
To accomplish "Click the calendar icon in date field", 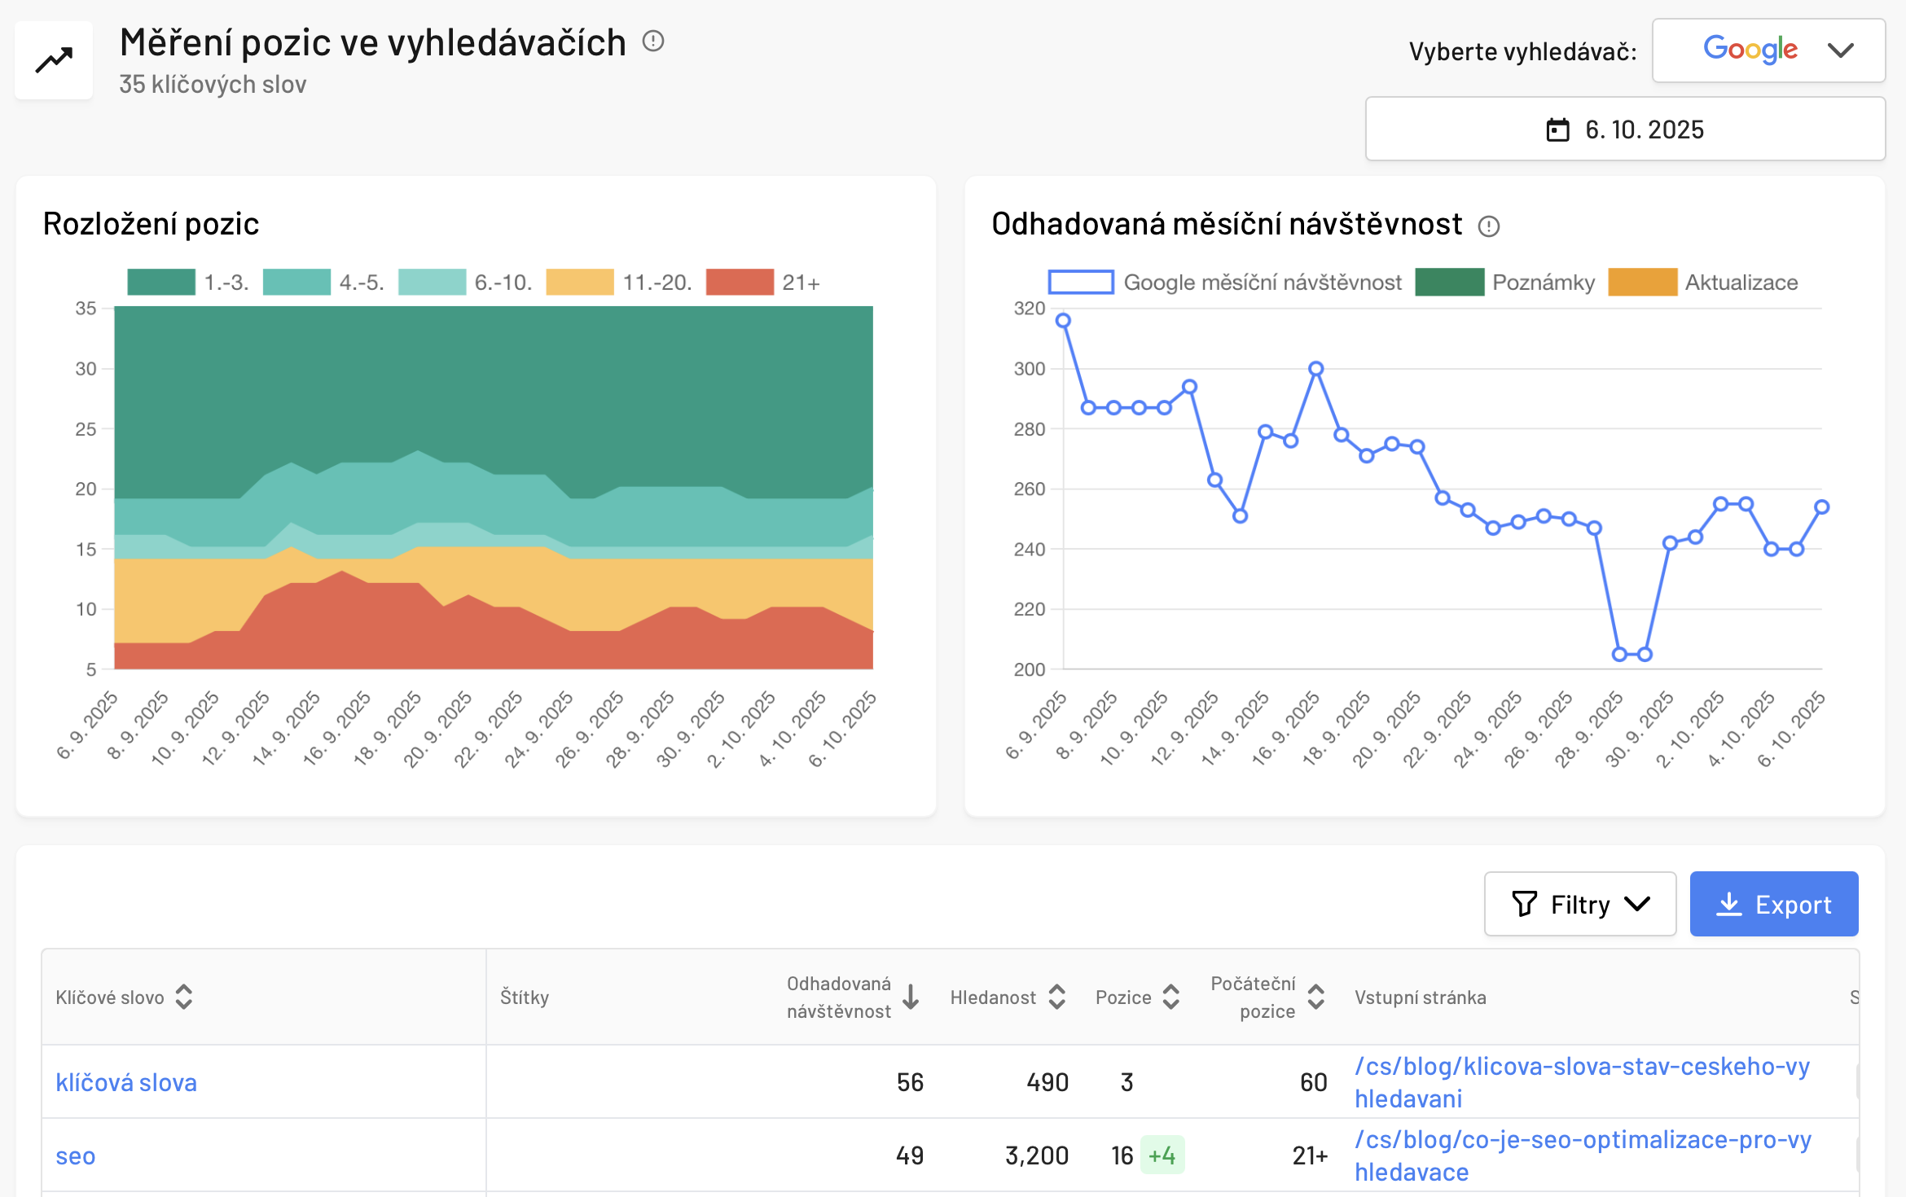I will 1557,129.
